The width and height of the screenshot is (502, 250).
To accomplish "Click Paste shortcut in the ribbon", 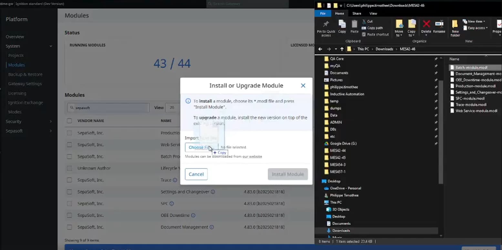I will tap(375, 34).
